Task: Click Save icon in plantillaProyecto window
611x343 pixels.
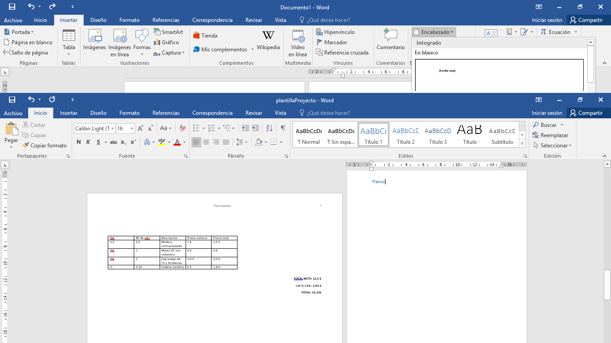Action: tap(12, 100)
